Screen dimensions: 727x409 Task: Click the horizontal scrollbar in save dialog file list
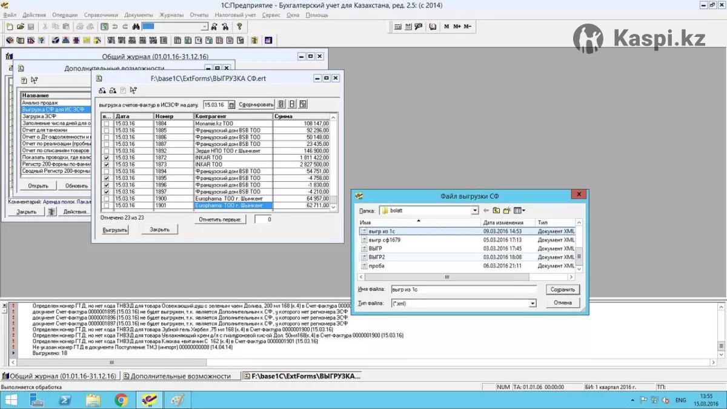coord(465,276)
